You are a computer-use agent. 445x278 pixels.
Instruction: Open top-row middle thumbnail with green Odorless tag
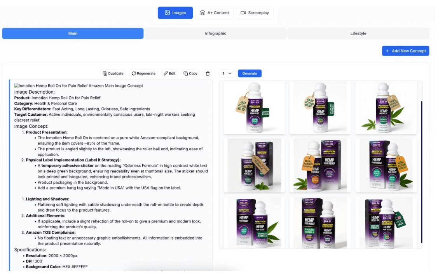tap(320, 108)
